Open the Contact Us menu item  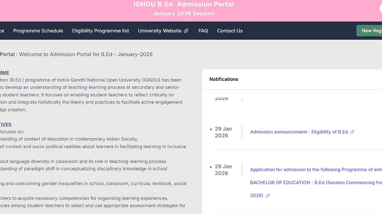pyautogui.click(x=230, y=31)
